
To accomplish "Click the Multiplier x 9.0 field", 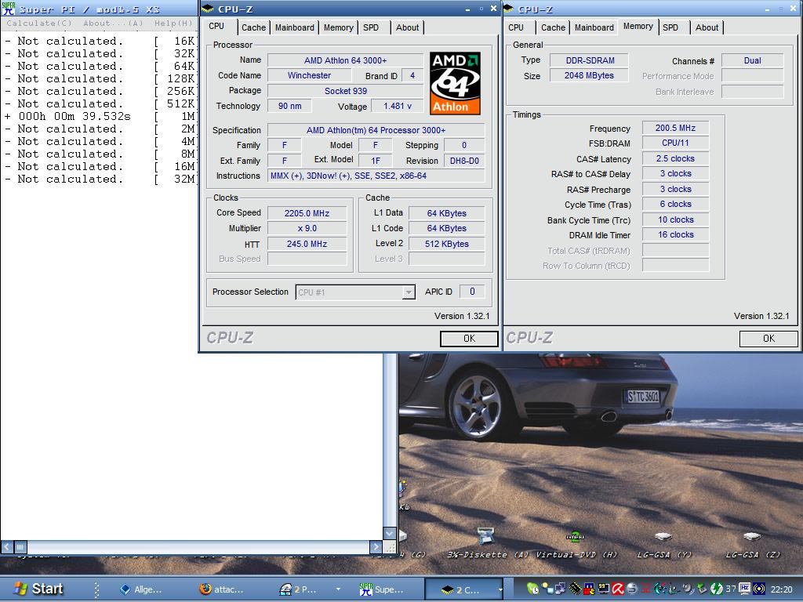I will pos(307,228).
